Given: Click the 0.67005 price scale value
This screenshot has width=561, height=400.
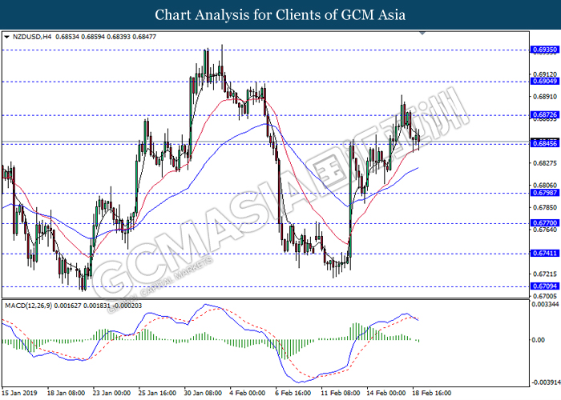Looking at the screenshot, I should [x=544, y=296].
